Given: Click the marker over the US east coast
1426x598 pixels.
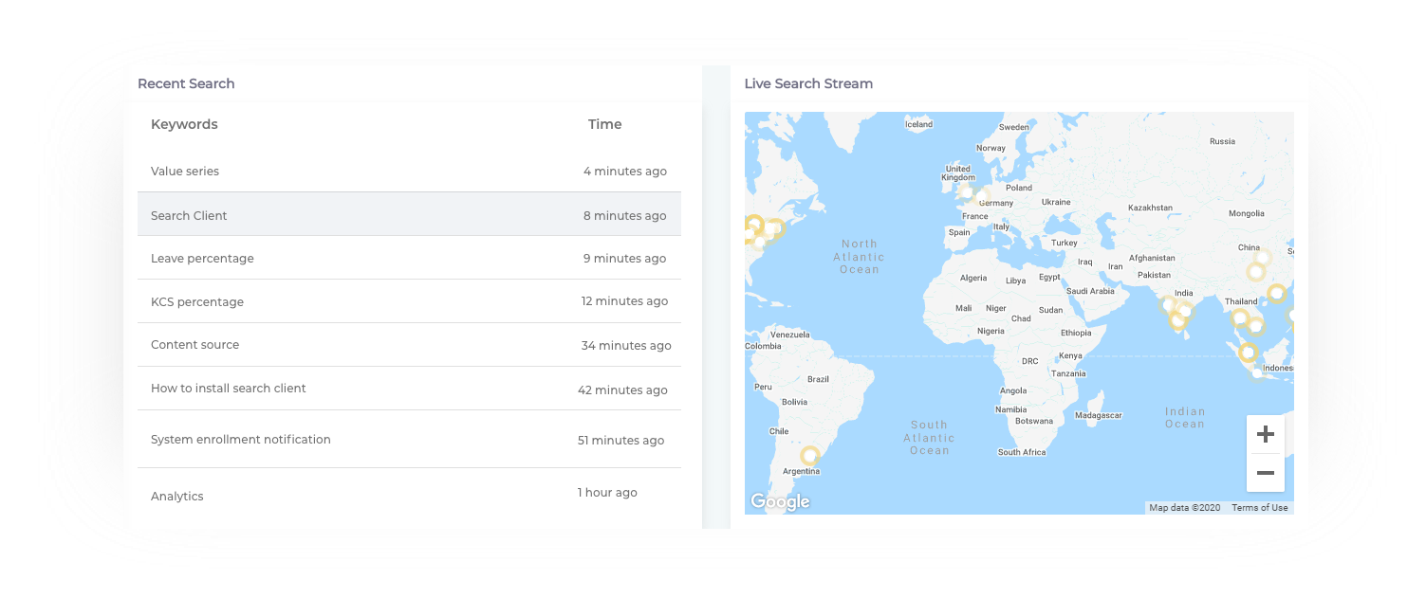Looking at the screenshot, I should pyautogui.click(x=774, y=227).
